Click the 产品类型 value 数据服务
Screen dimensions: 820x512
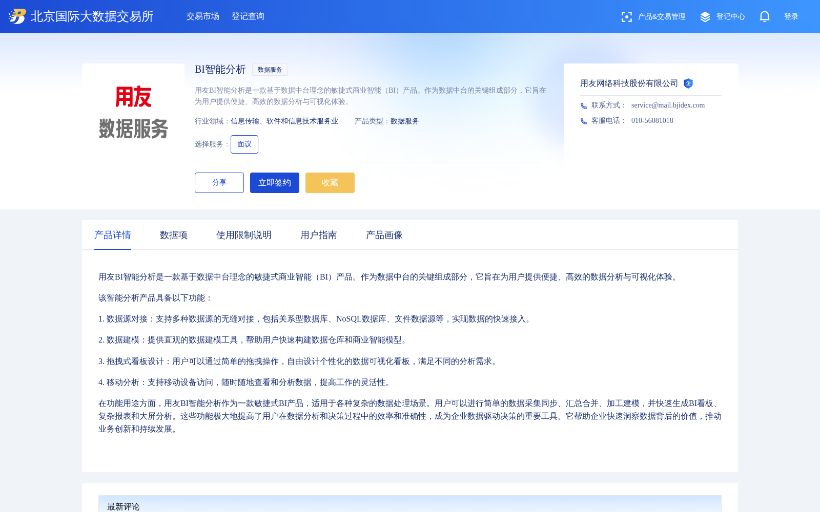click(405, 121)
